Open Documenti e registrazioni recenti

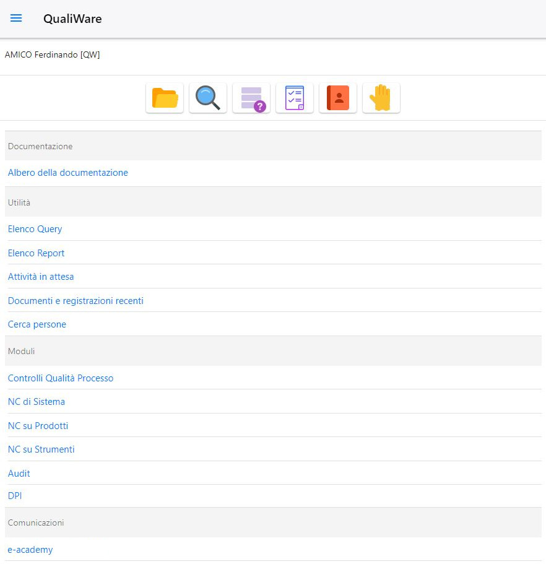click(x=76, y=301)
